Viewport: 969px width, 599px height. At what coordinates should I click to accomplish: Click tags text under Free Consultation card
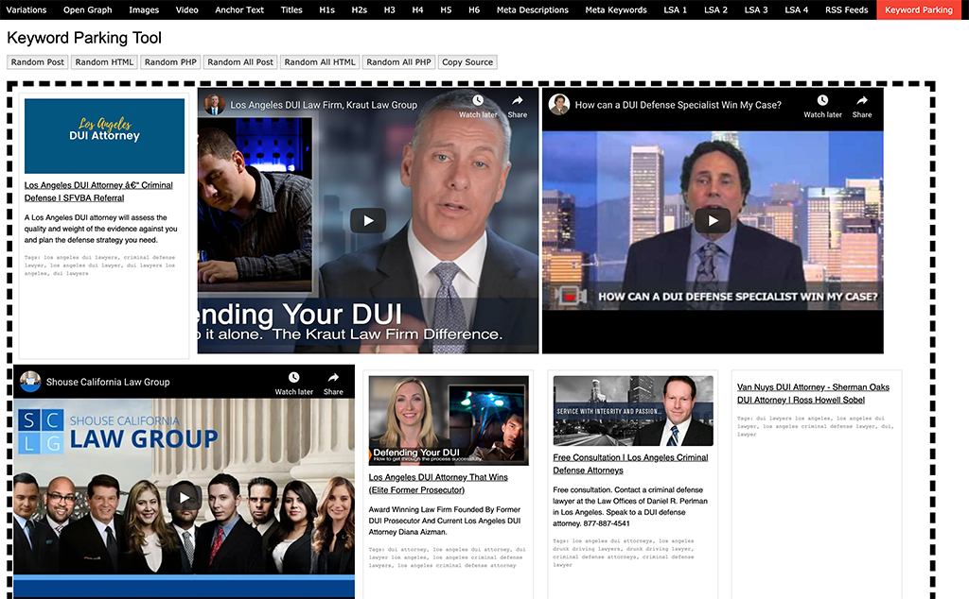tap(624, 553)
